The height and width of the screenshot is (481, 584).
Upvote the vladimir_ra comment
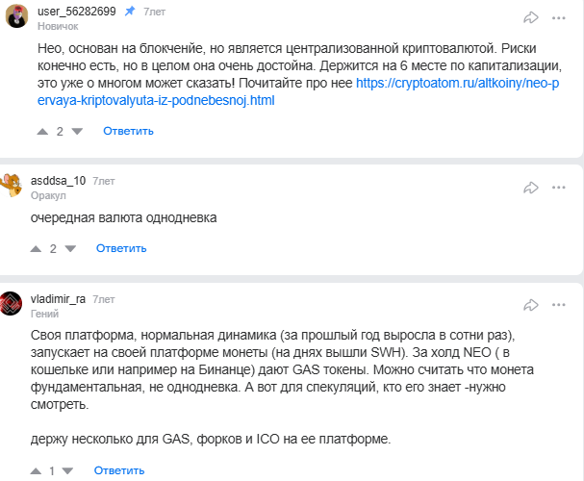click(x=36, y=471)
